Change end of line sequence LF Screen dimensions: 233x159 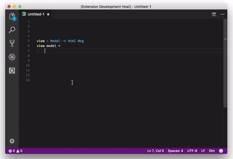(203, 151)
